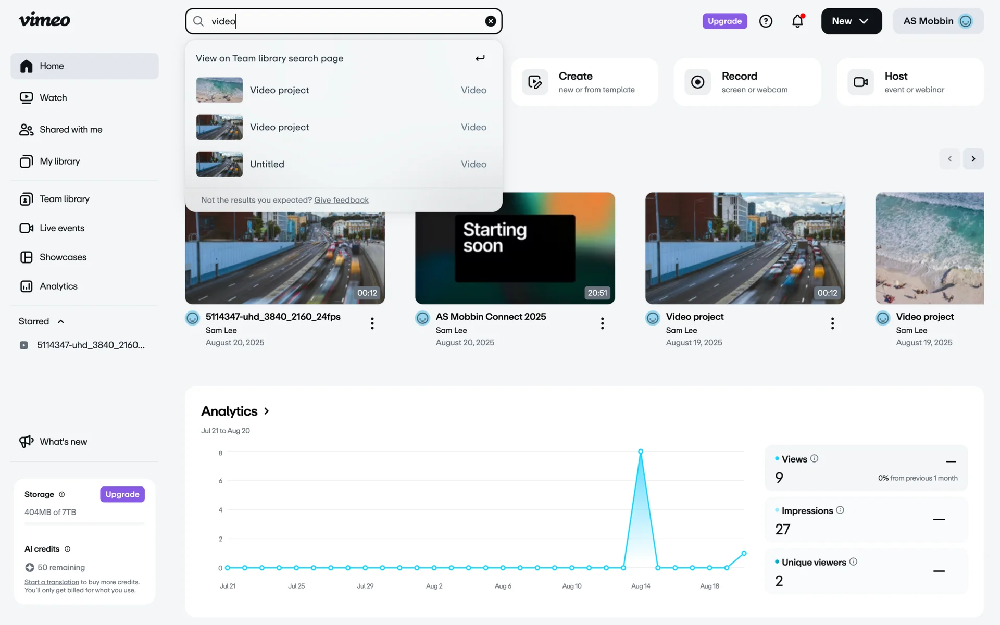Screen dimensions: 1000x625
Task: Clear the search field with X icon
Action: click(x=490, y=21)
